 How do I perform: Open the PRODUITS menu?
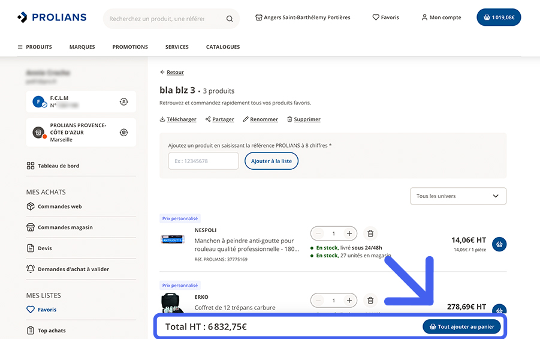(35, 47)
